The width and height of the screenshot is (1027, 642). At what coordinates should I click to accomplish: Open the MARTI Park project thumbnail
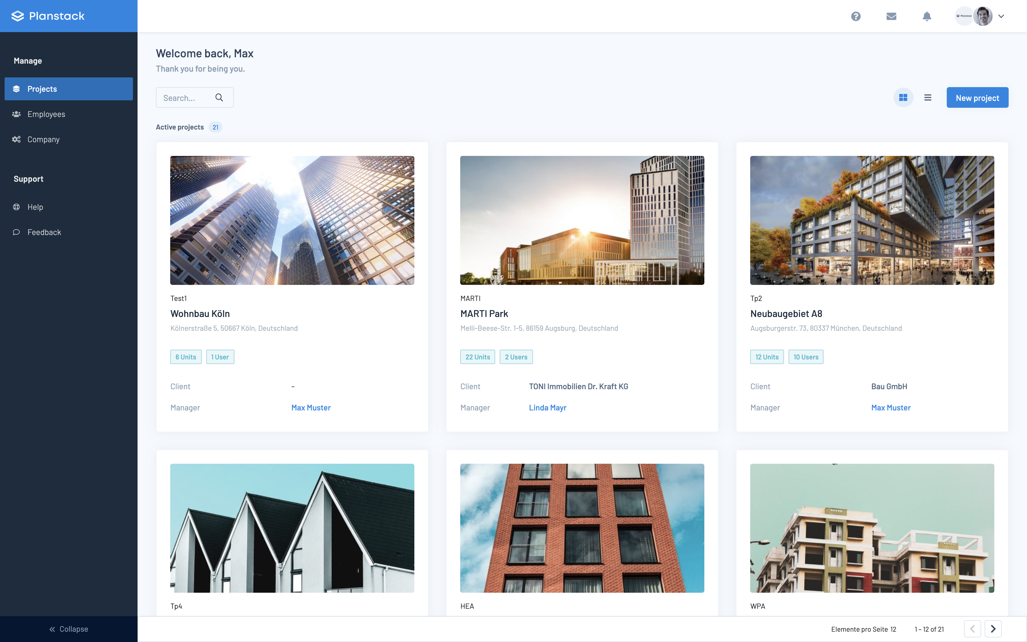click(582, 220)
